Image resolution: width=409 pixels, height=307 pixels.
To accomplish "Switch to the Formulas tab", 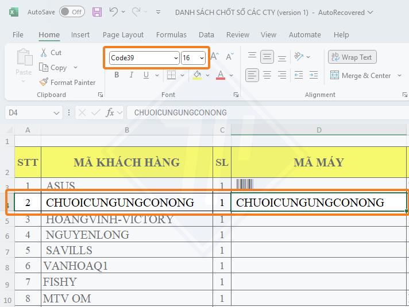I will pyautogui.click(x=171, y=35).
